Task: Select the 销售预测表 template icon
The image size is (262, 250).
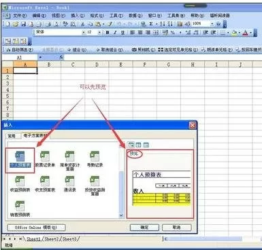Action: 20,209
